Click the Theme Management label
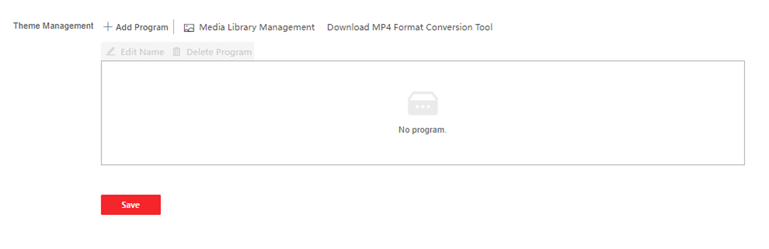The height and width of the screenshot is (249, 769). (53, 26)
